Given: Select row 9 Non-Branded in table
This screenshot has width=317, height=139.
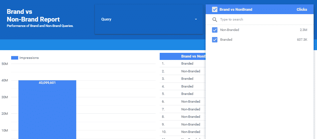Looking at the screenshot, I should pos(183,124).
